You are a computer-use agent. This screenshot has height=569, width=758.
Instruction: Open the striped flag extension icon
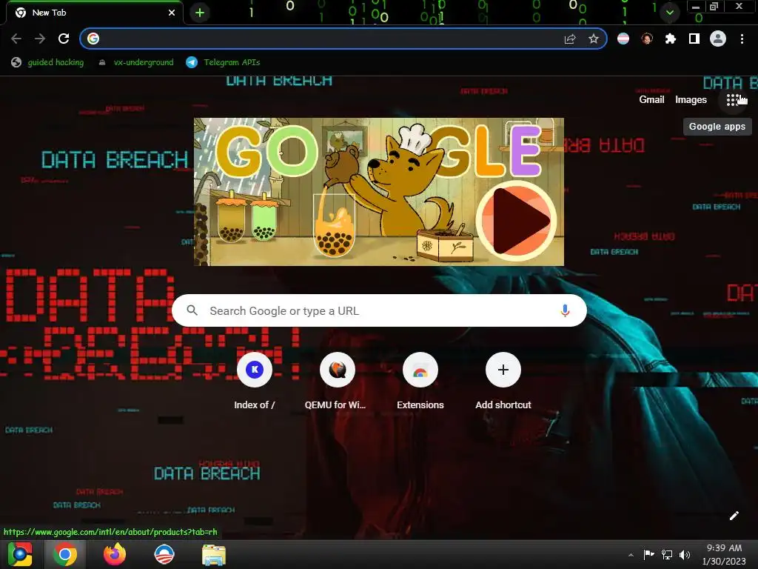[623, 39]
